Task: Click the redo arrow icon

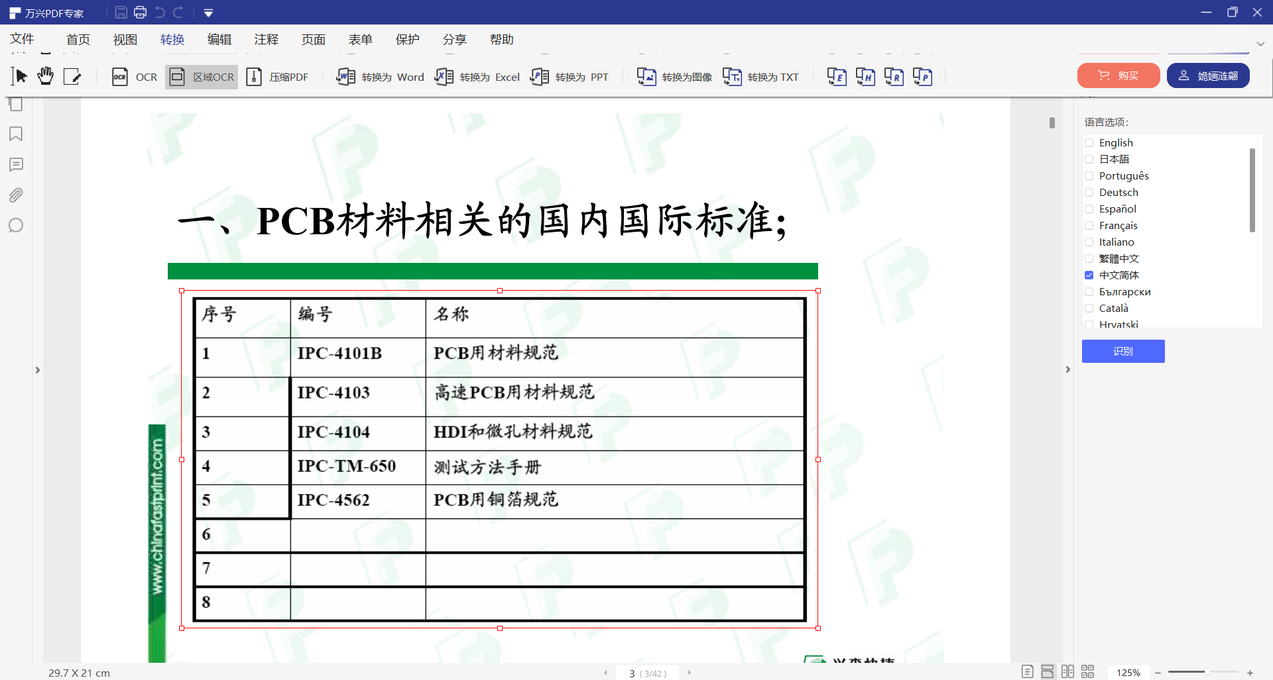Action: (x=178, y=13)
